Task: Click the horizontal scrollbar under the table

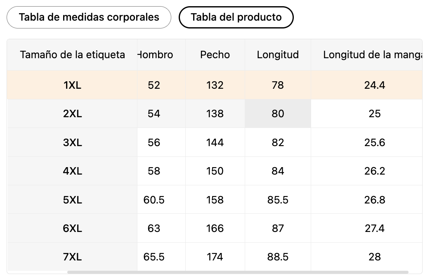Action: [238, 272]
